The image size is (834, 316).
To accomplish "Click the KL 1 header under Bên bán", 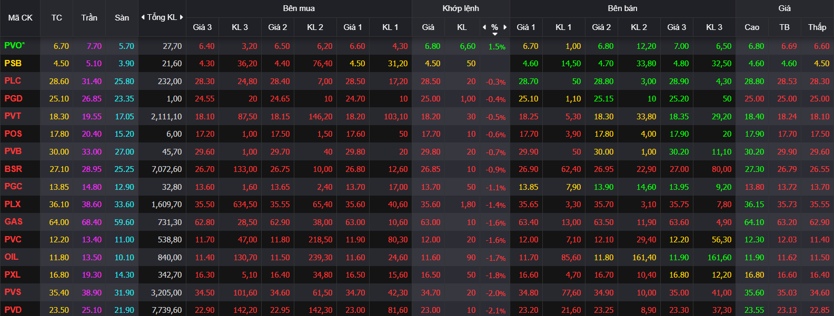I will click(563, 27).
